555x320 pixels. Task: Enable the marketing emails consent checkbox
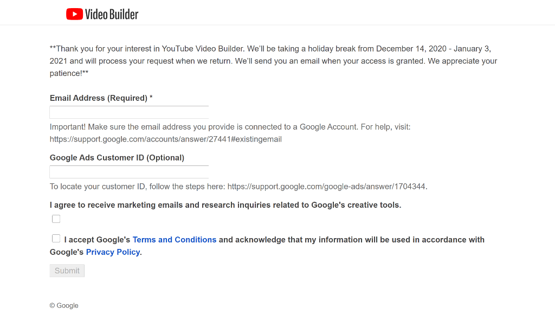click(56, 219)
